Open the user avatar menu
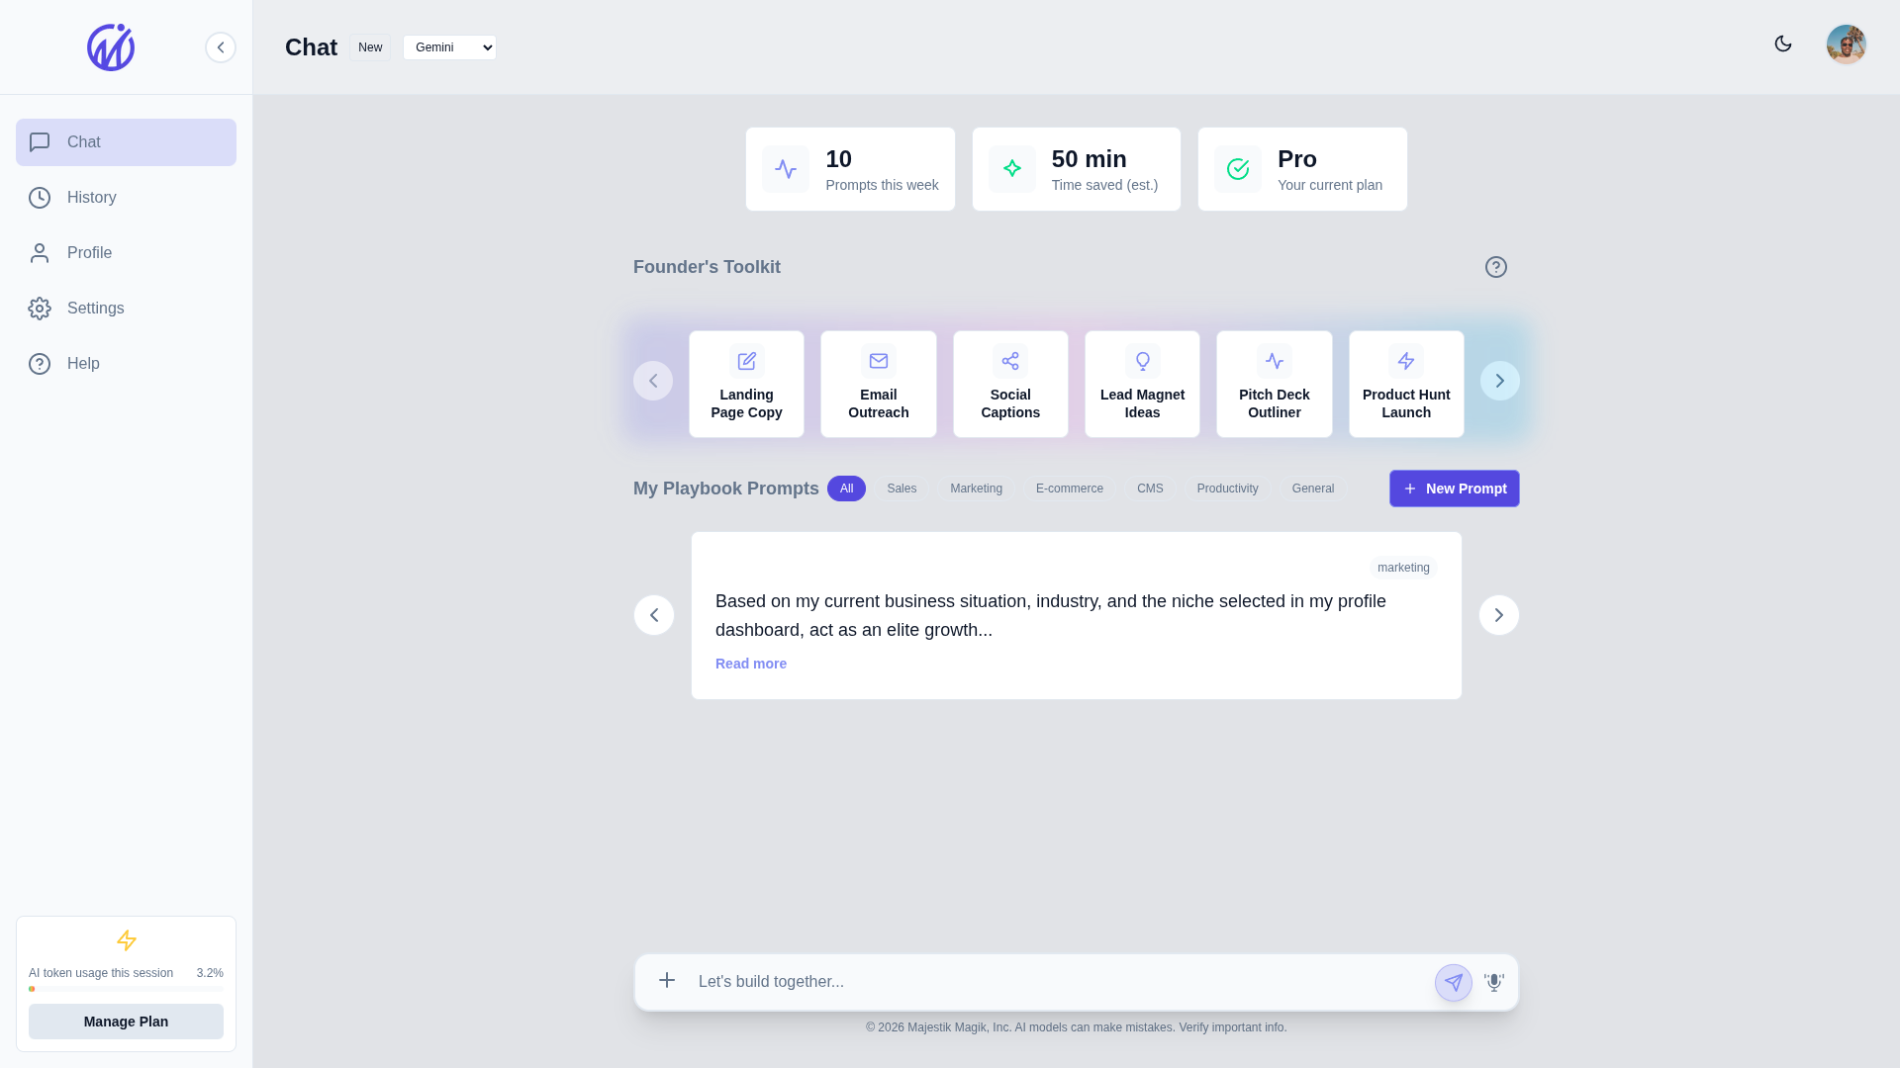 click(x=1847, y=44)
